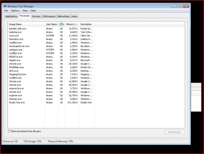This screenshot has width=204, height=154.
Task: Select rundll32.exe using 2,980 K memory
Action: pos(51,43)
